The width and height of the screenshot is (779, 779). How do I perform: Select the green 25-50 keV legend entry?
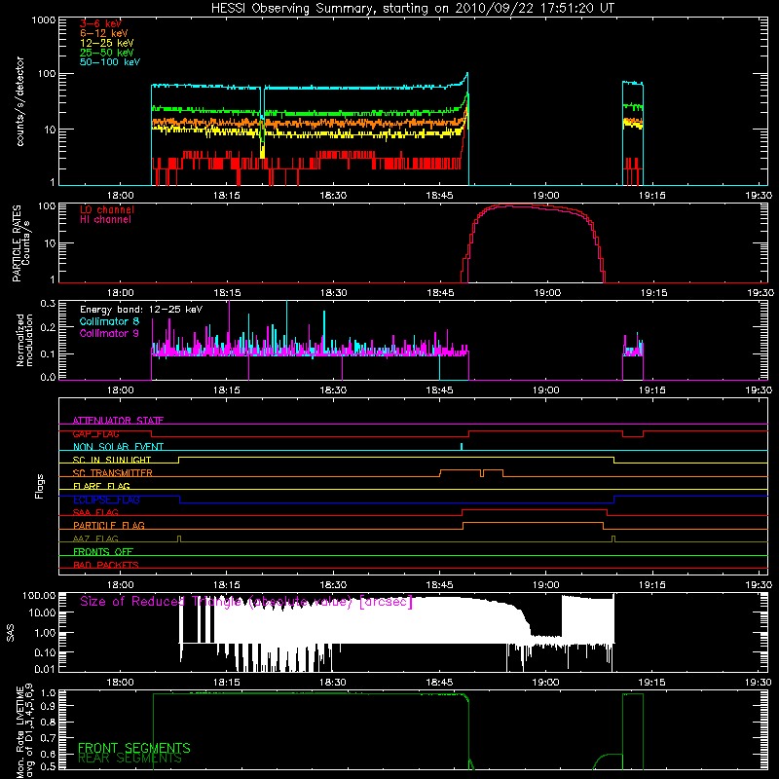(107, 53)
